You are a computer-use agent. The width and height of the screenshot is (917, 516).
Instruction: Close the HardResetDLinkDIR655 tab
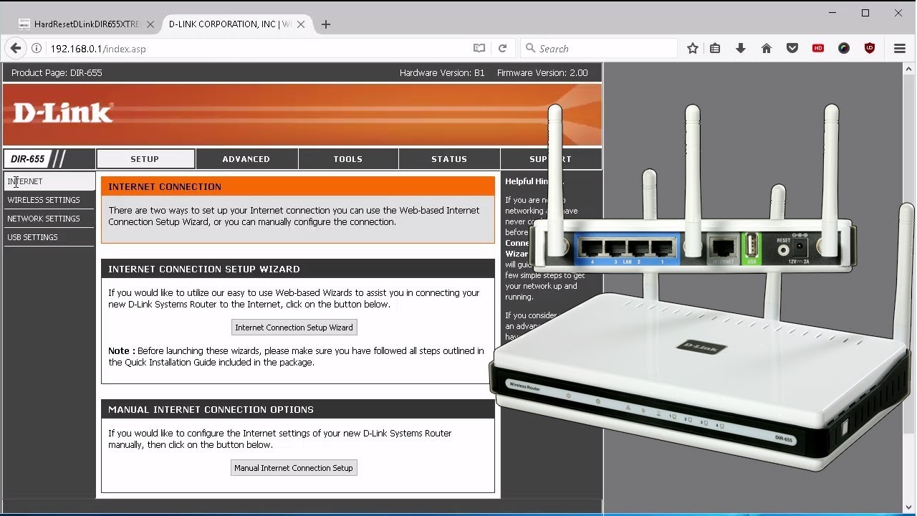coord(150,24)
